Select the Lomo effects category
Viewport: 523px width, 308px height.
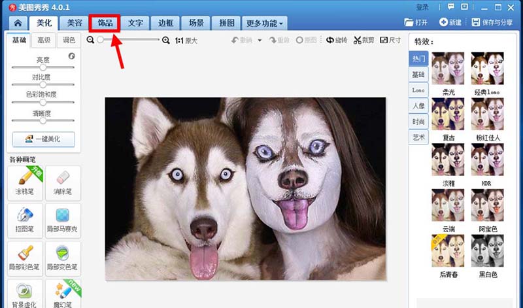[x=418, y=90]
